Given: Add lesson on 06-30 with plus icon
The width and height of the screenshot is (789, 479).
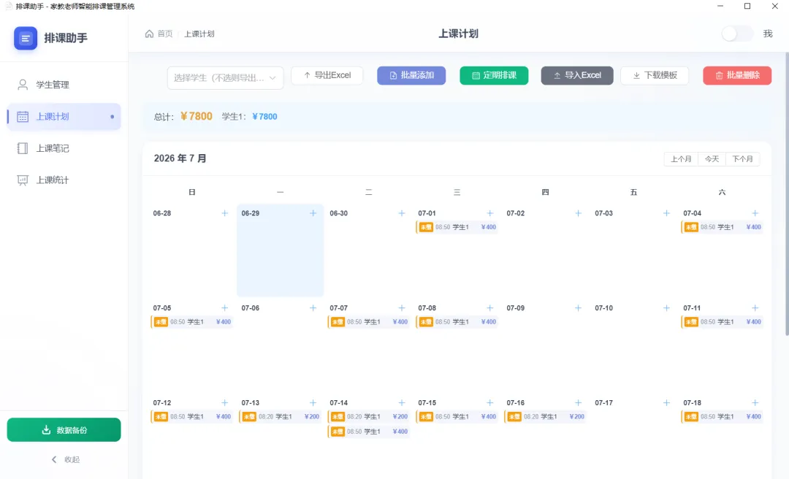Looking at the screenshot, I should (x=402, y=213).
